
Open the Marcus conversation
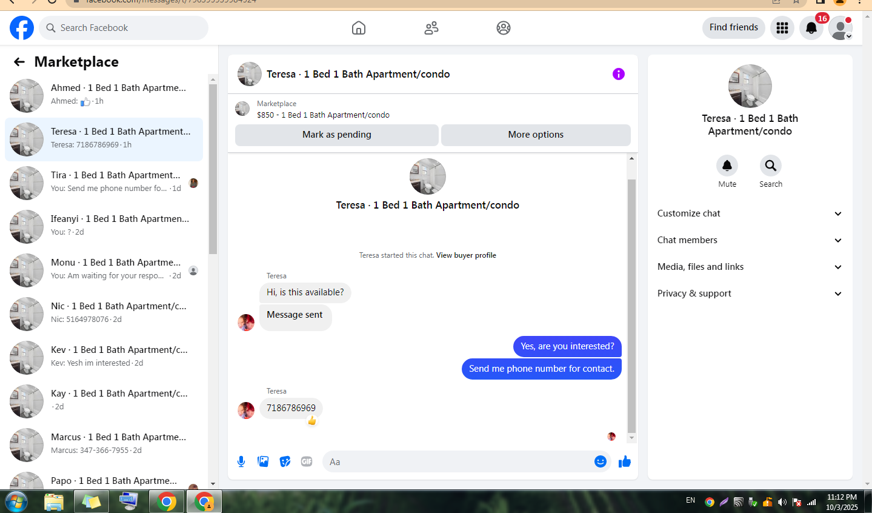coord(104,444)
